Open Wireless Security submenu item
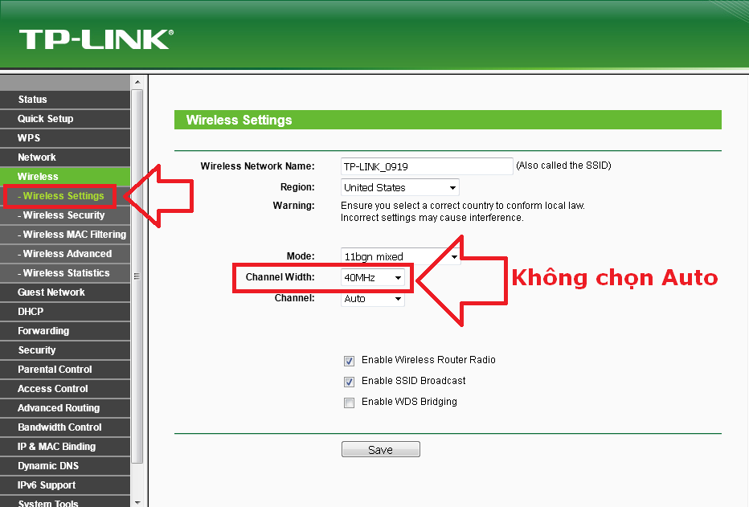Image resolution: width=749 pixels, height=507 pixels. click(x=65, y=215)
